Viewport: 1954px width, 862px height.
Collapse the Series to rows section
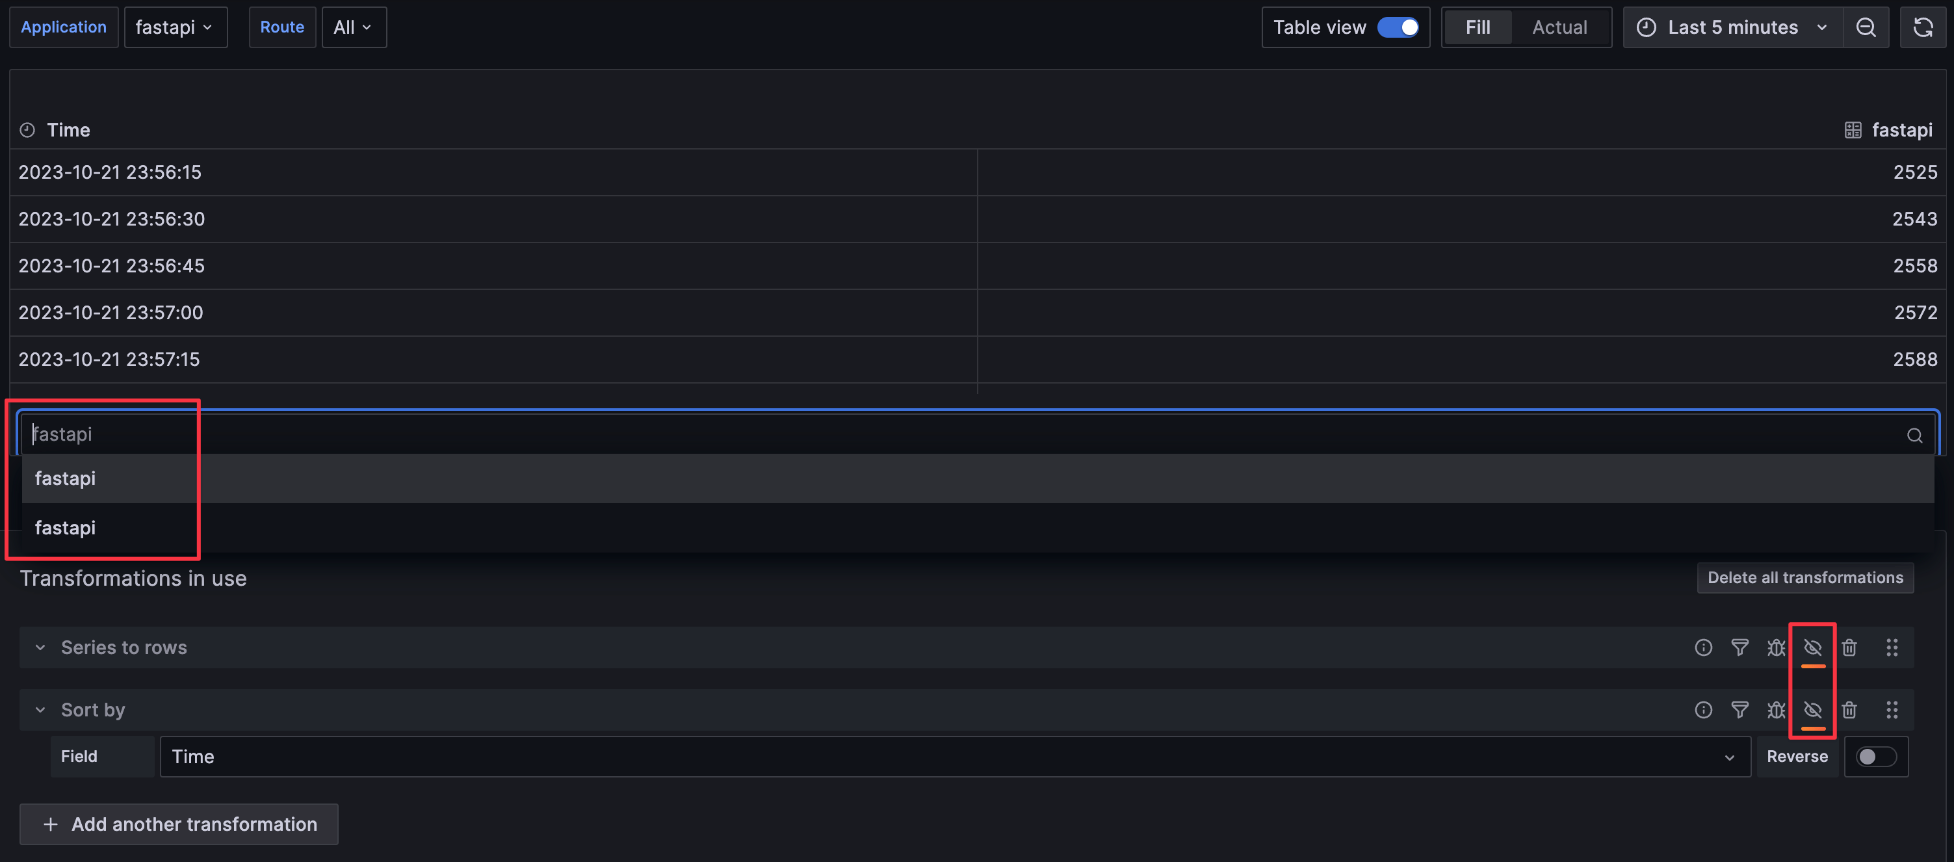[41, 647]
